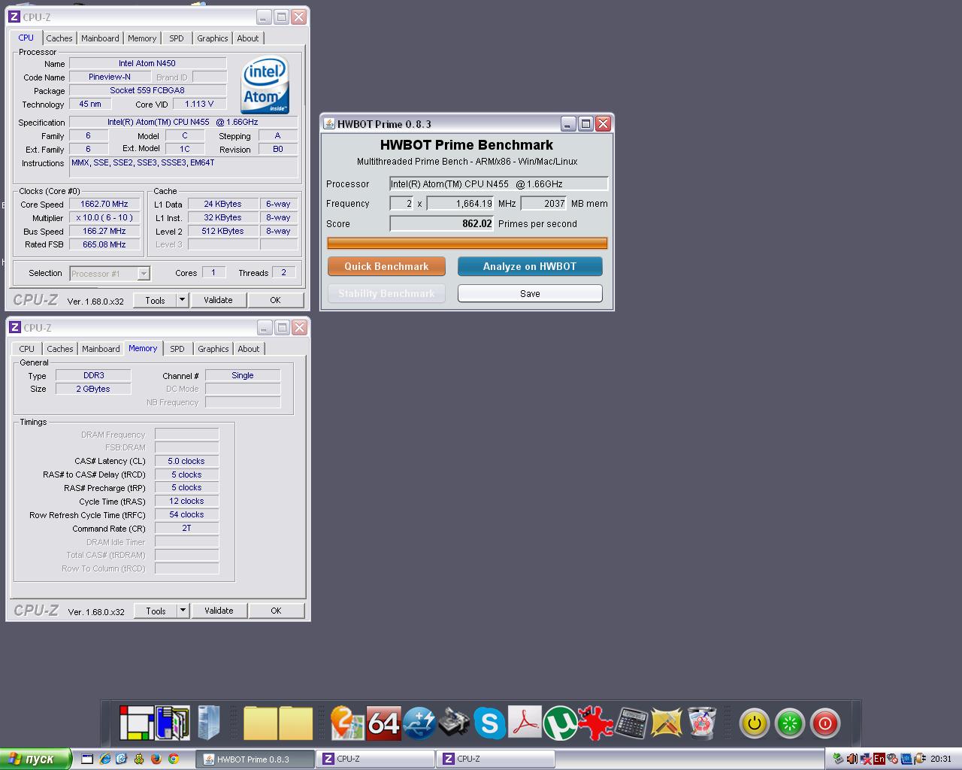Viewport: 962px width, 770px height.
Task: Click the red shutdown dock button
Action: pos(825,723)
